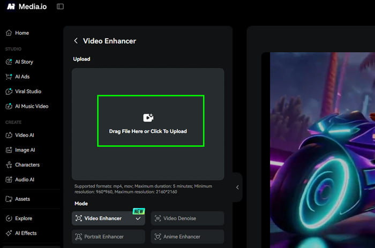Click the Audio AI icon
375x248 pixels.
pyautogui.click(x=9, y=179)
